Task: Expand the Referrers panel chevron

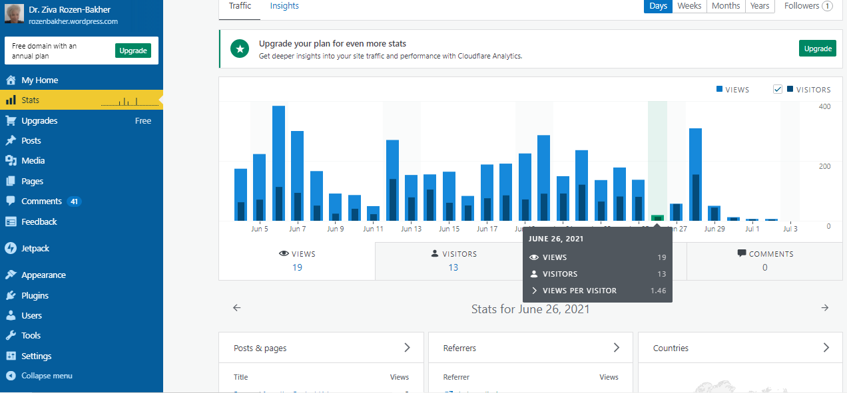Action: (617, 348)
